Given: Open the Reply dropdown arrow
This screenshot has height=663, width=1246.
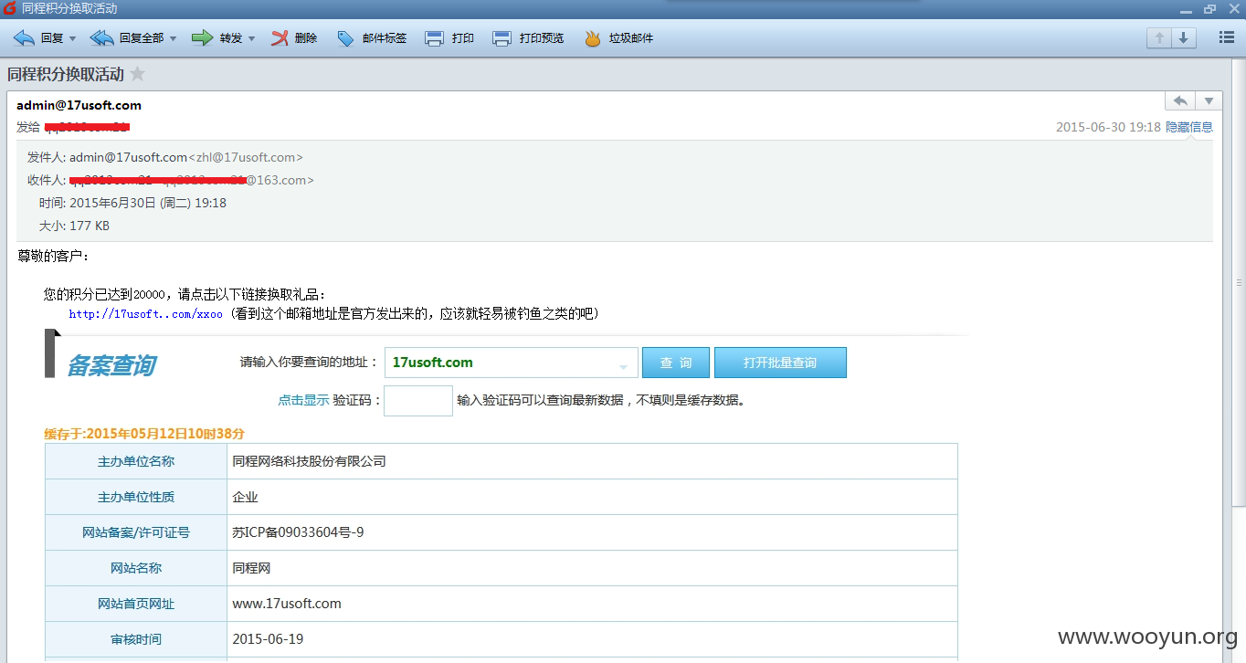Looking at the screenshot, I should [72, 38].
